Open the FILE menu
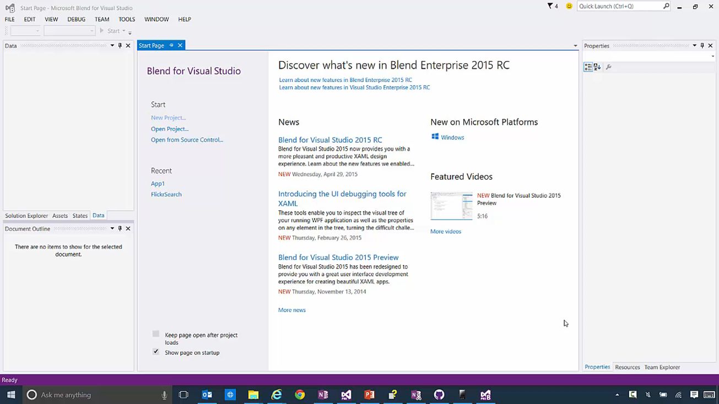This screenshot has width=719, height=404. point(10,19)
